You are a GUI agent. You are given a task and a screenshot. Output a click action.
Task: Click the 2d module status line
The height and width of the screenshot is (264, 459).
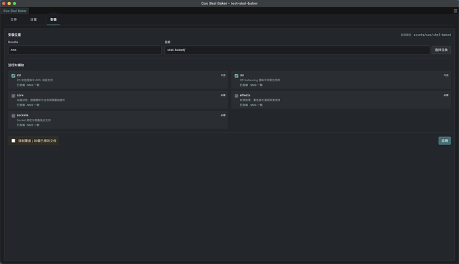(28, 85)
